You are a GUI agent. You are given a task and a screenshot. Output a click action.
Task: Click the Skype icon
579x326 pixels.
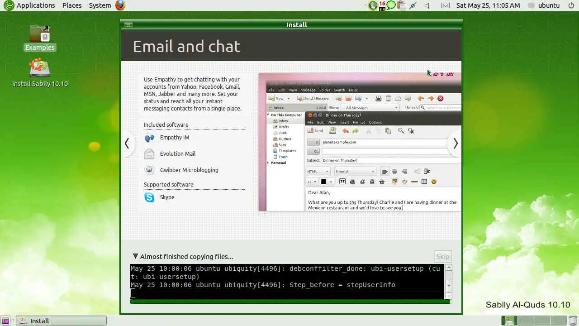[x=149, y=197]
